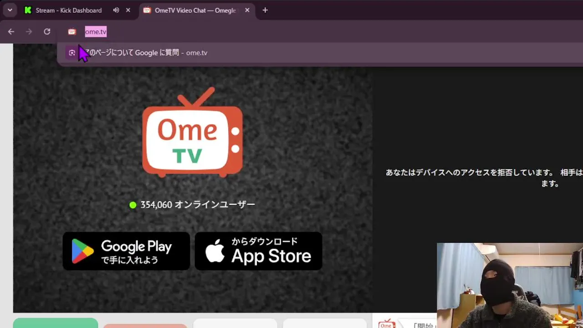Viewport: 583px width, 328px height.
Task: Mute the Kick Dashboard tab audio icon
Action: pos(116,10)
